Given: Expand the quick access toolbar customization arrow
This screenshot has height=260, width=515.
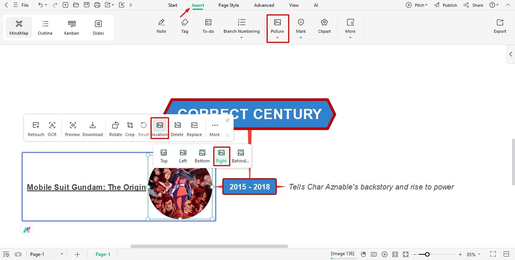Looking at the screenshot, I should [x=131, y=5].
